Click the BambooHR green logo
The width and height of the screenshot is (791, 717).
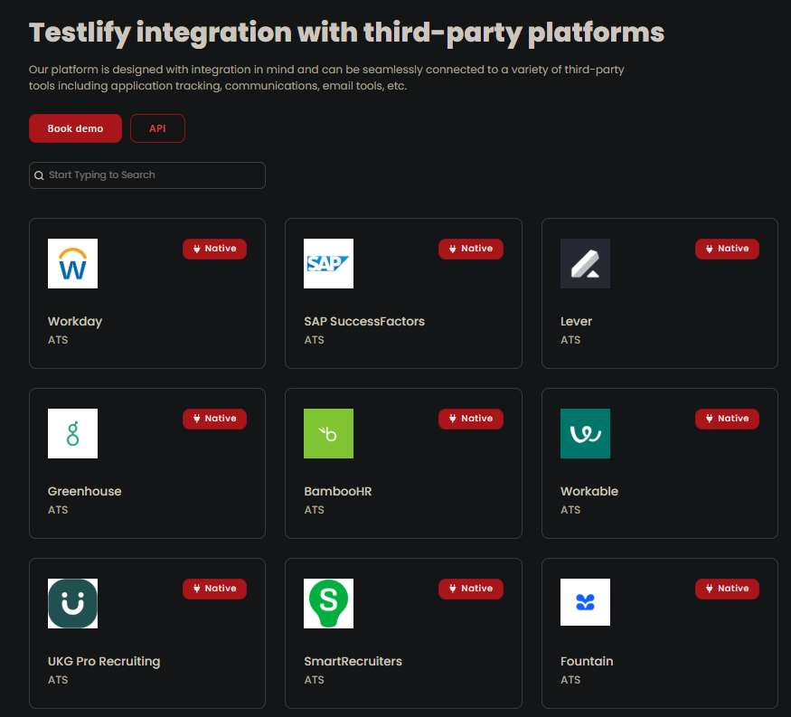coord(328,433)
